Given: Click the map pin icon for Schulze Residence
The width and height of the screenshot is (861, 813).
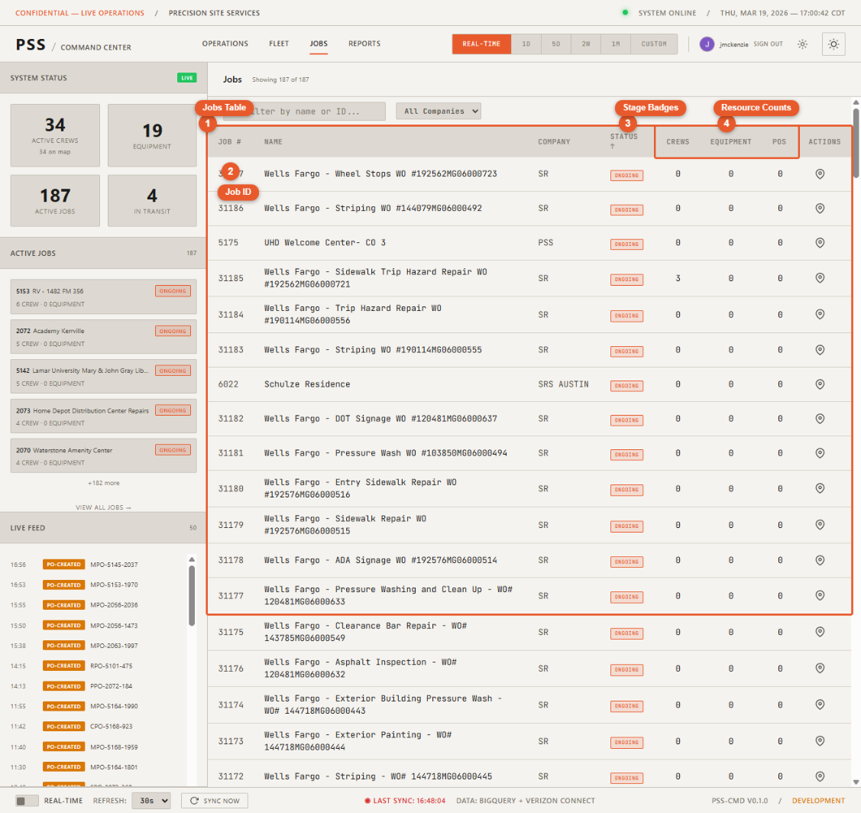Looking at the screenshot, I should tap(821, 385).
